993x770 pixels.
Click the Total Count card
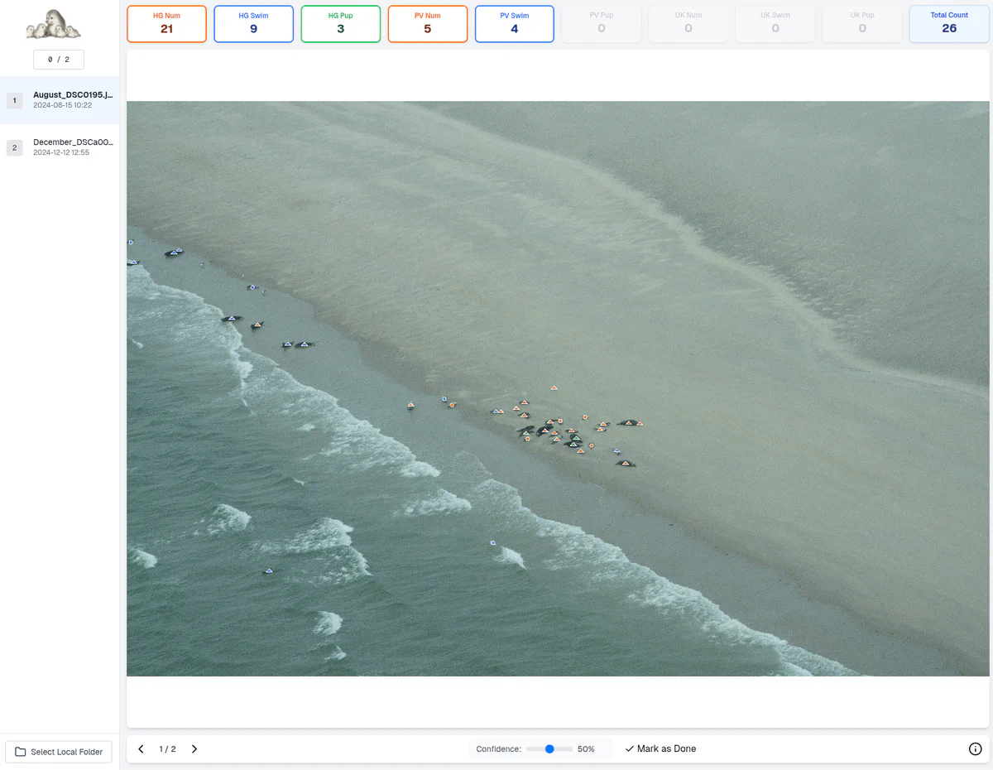(x=948, y=24)
